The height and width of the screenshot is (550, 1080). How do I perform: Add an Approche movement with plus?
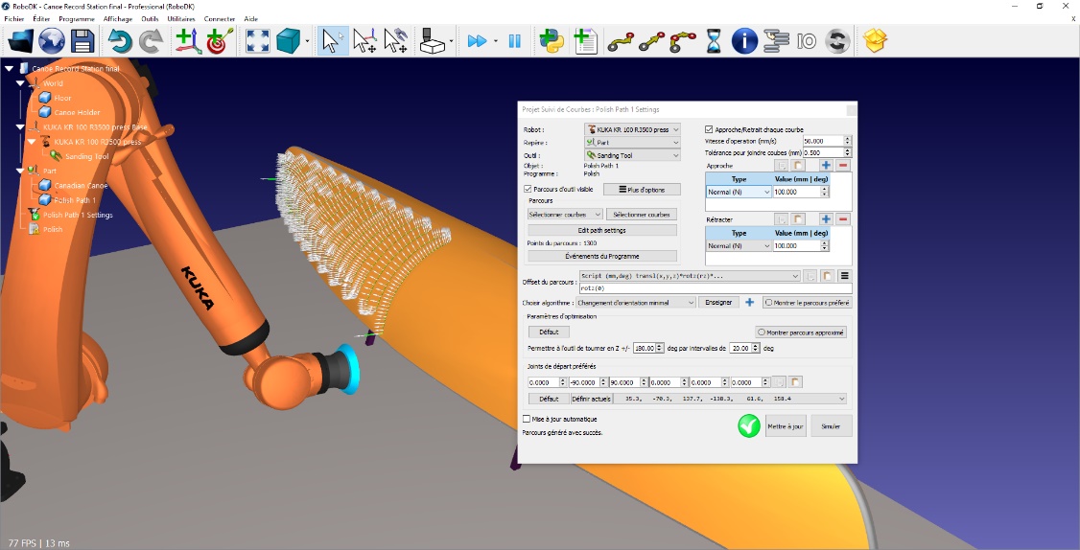coord(826,165)
